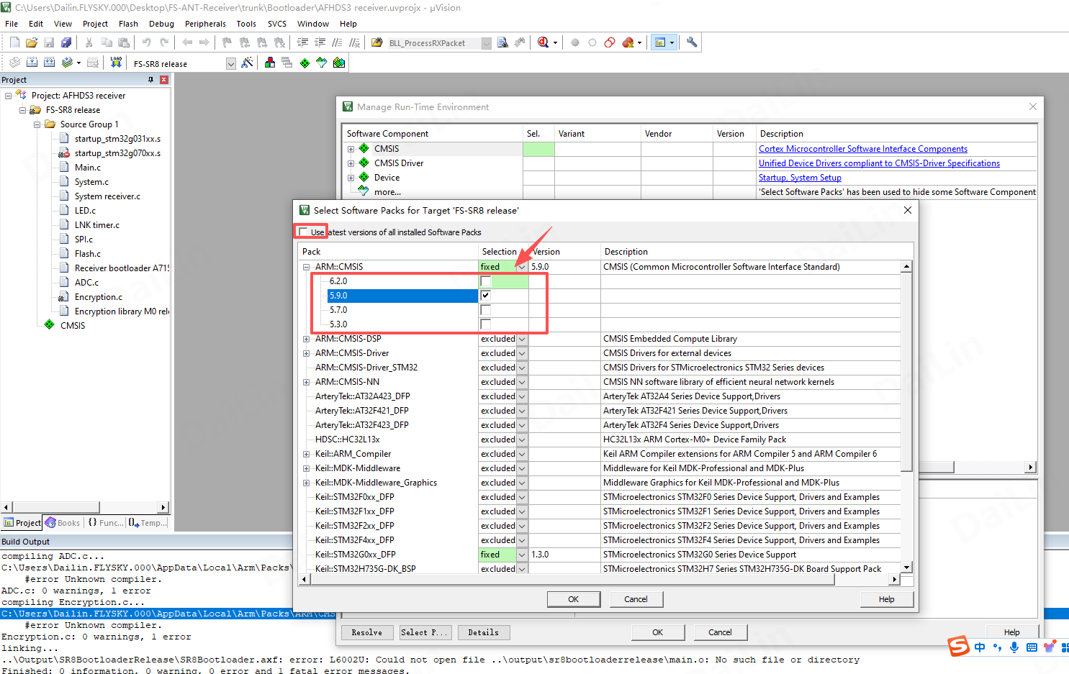Click the Configuration wrench icon
The width and height of the screenshot is (1069, 674).
click(692, 42)
